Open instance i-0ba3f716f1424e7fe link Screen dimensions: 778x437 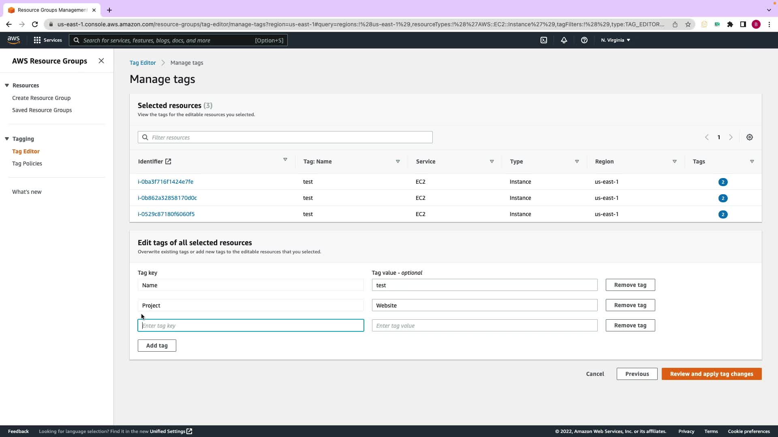165,182
